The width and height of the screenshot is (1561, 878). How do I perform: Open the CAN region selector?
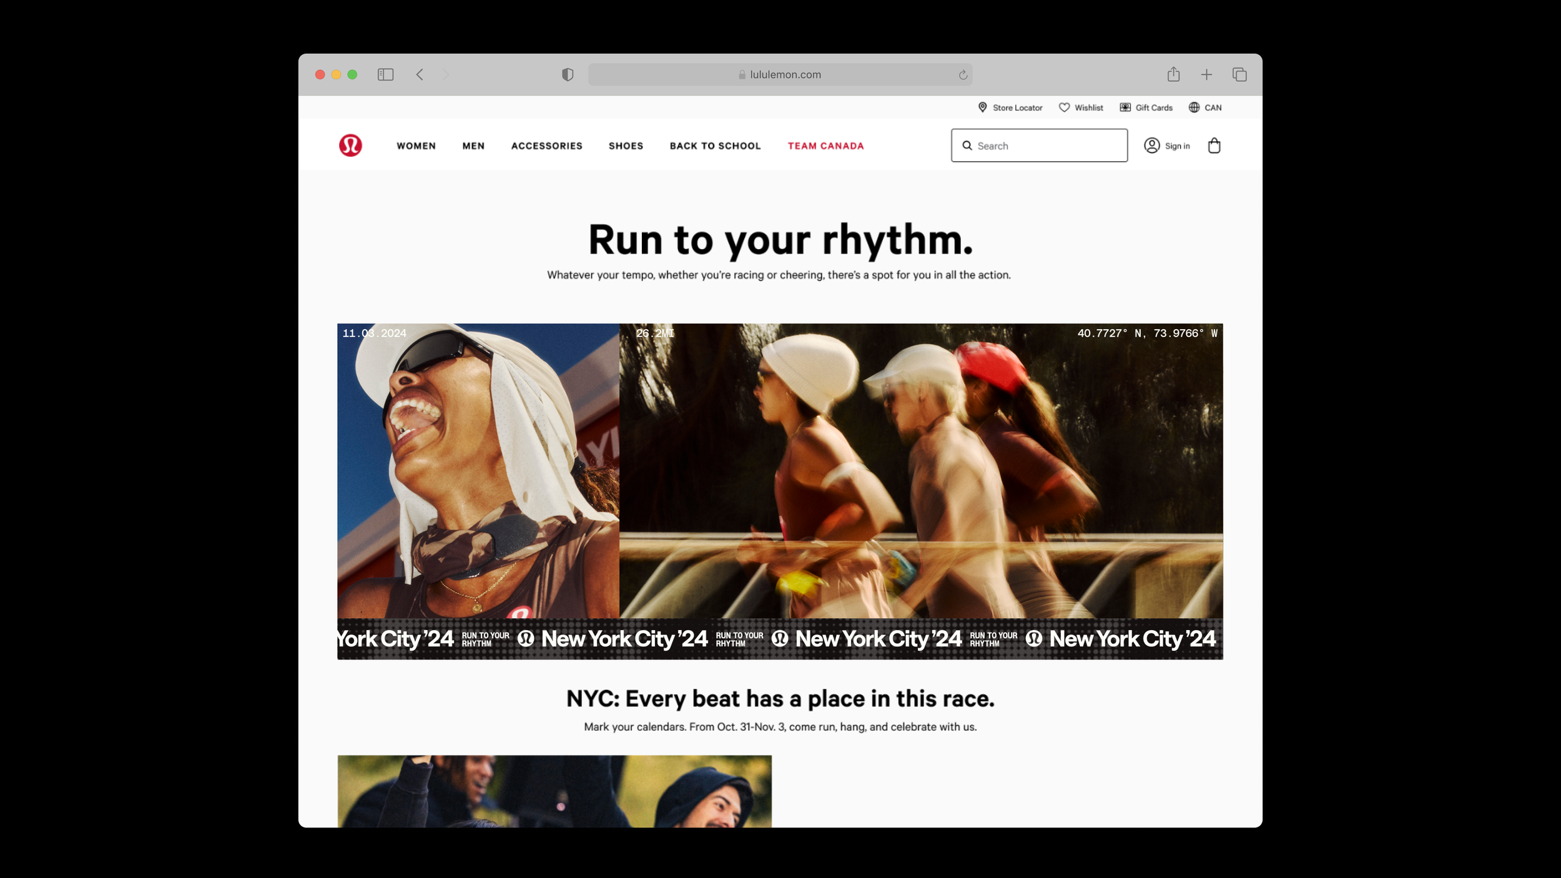click(1205, 108)
